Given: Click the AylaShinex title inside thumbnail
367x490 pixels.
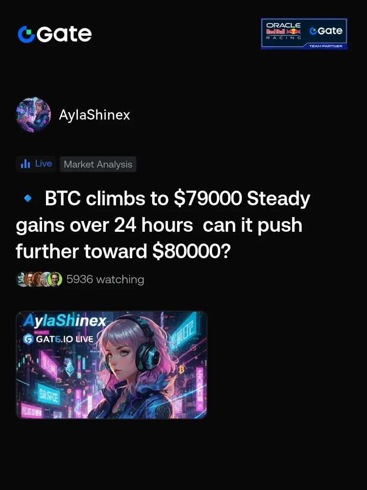Looking at the screenshot, I should [65, 320].
